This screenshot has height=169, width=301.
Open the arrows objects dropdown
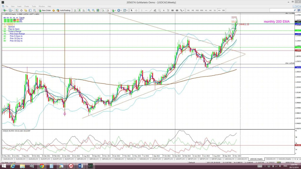(x=182, y=10)
